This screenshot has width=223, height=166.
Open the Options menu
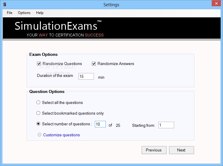point(24,13)
